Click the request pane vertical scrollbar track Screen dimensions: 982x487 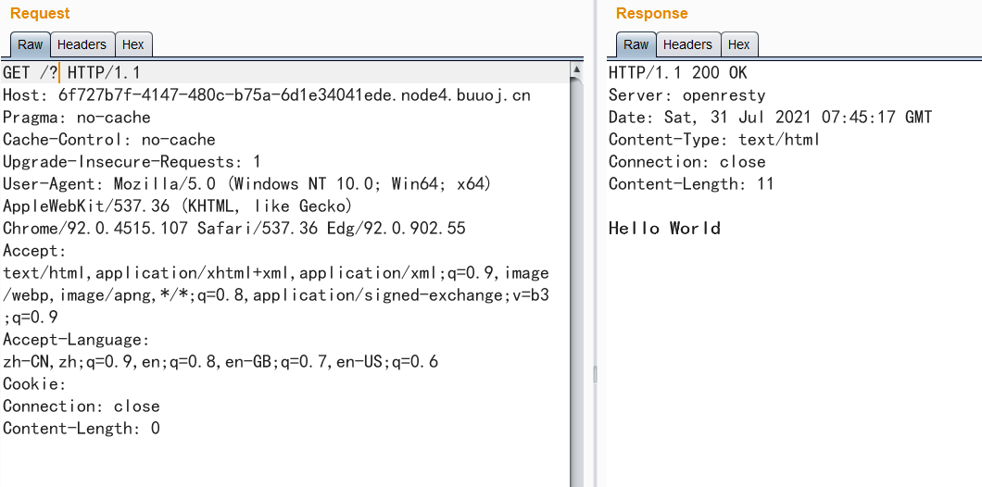pyautogui.click(x=577, y=281)
